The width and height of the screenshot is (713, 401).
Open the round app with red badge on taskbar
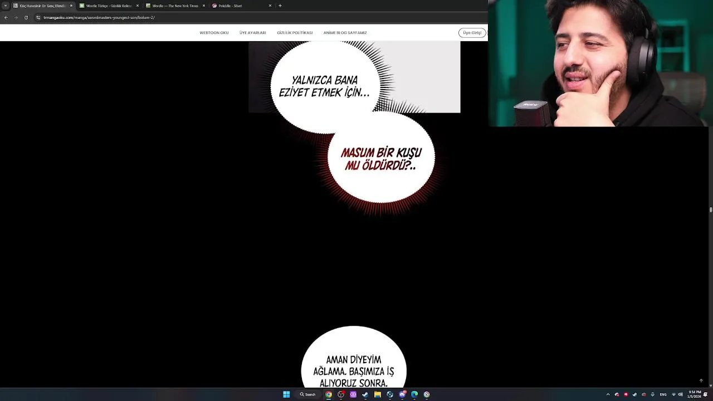click(x=341, y=394)
